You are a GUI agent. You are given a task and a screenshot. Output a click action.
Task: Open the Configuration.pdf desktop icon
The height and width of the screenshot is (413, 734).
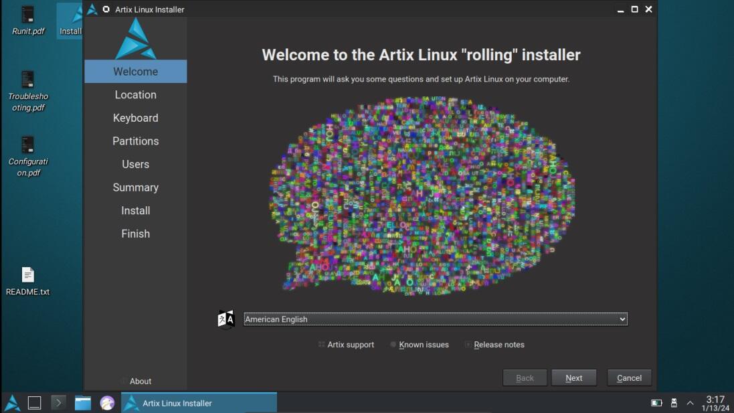[x=28, y=157]
